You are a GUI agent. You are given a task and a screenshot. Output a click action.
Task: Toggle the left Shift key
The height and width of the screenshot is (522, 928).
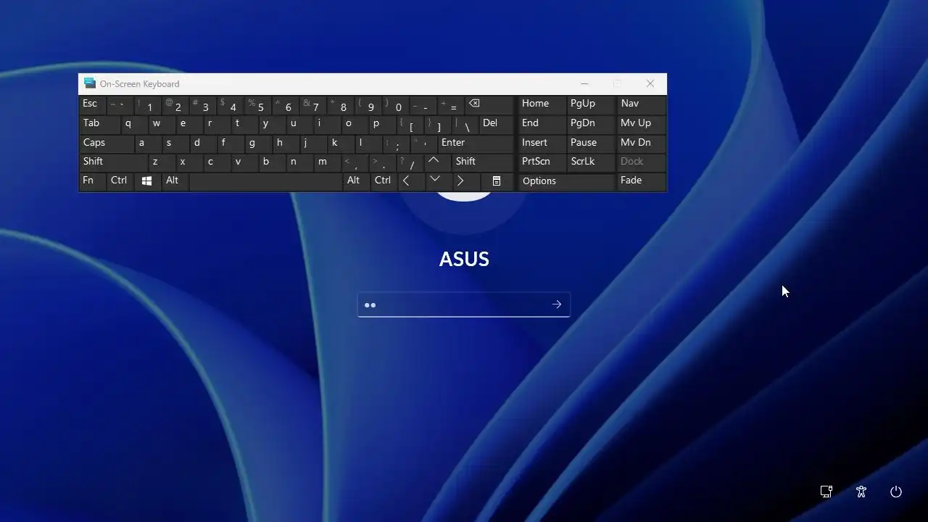point(113,162)
